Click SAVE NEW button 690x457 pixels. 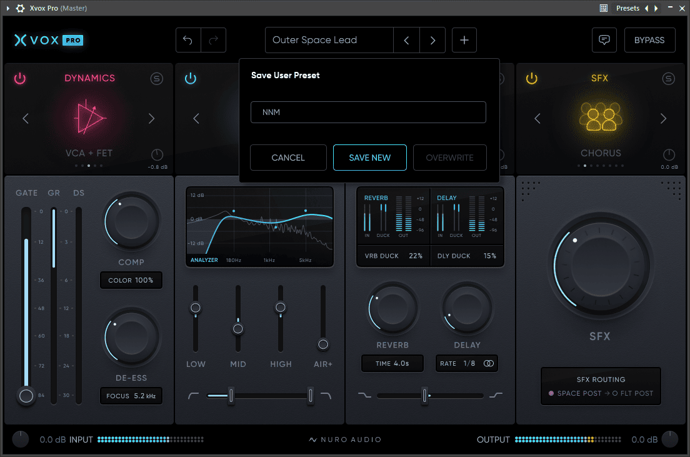[x=369, y=158]
